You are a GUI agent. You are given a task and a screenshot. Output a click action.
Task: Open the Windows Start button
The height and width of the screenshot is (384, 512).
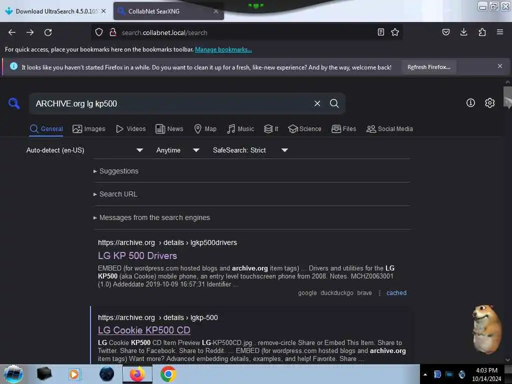tap(13, 374)
